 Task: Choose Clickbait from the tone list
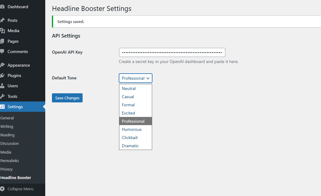point(130,138)
